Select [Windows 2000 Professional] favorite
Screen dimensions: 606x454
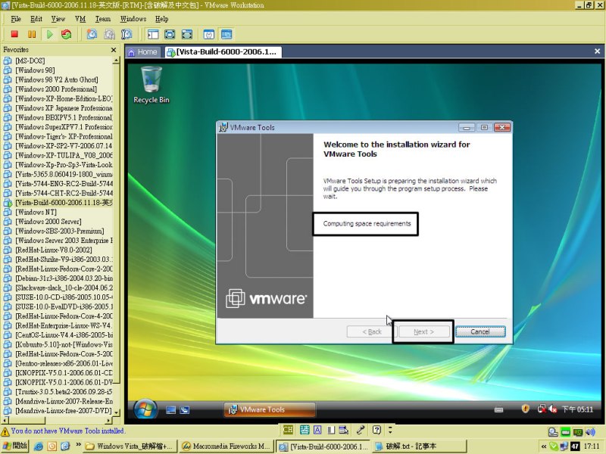tap(56, 89)
